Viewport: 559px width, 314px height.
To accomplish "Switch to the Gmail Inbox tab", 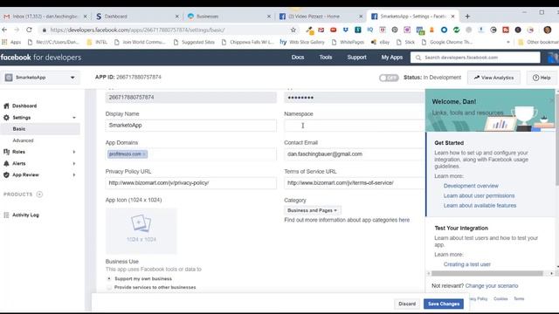I will click(x=45, y=17).
